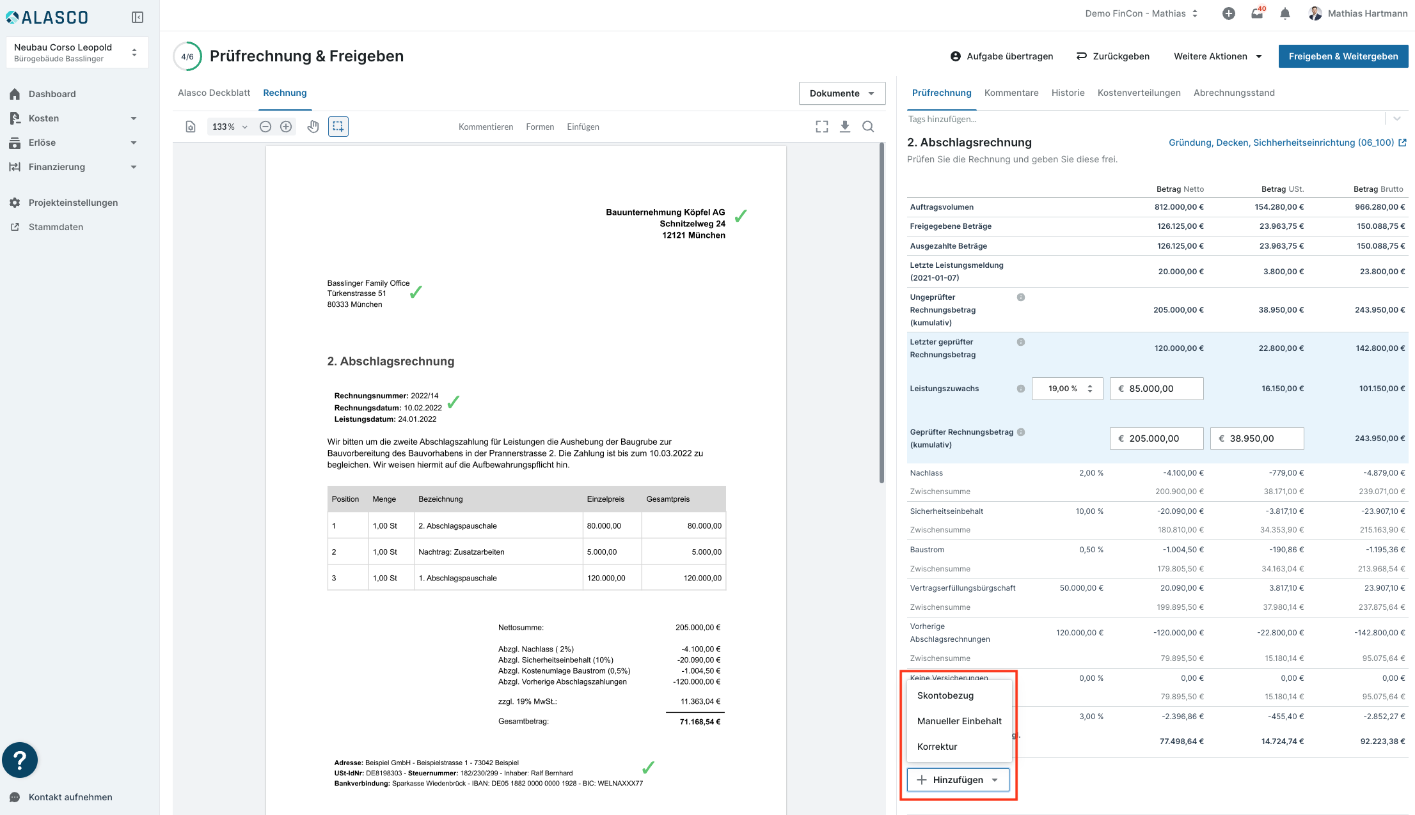Screen dimensions: 1415x815
Task: Click the Leistungszuwachs amount field
Action: [x=1157, y=389]
